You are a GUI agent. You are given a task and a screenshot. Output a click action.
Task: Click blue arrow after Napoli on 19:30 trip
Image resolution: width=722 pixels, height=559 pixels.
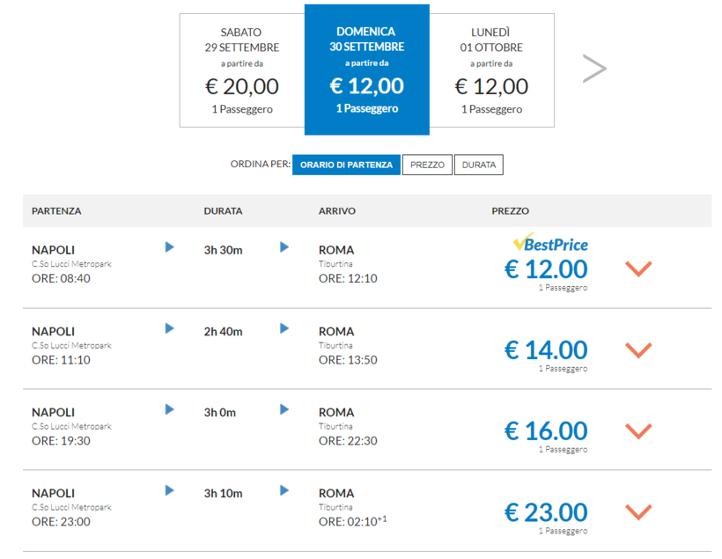coord(170,409)
